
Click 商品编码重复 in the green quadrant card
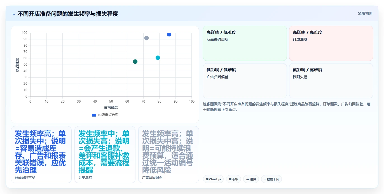tap(217, 39)
